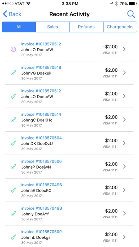The height and width of the screenshot is (247, 139).
Task: Select the All filter tab
Action: (19, 27)
